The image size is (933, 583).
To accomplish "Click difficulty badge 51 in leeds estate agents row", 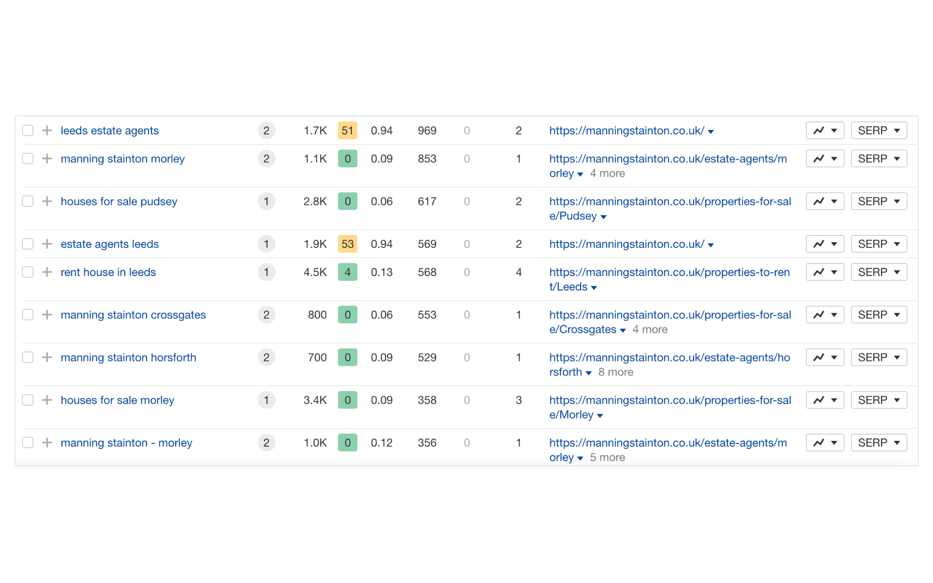I will pos(347,131).
